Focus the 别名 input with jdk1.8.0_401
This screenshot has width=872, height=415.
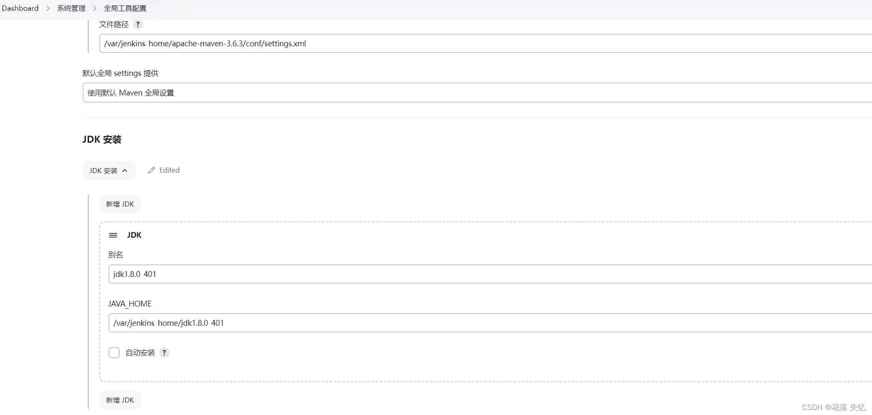point(490,274)
